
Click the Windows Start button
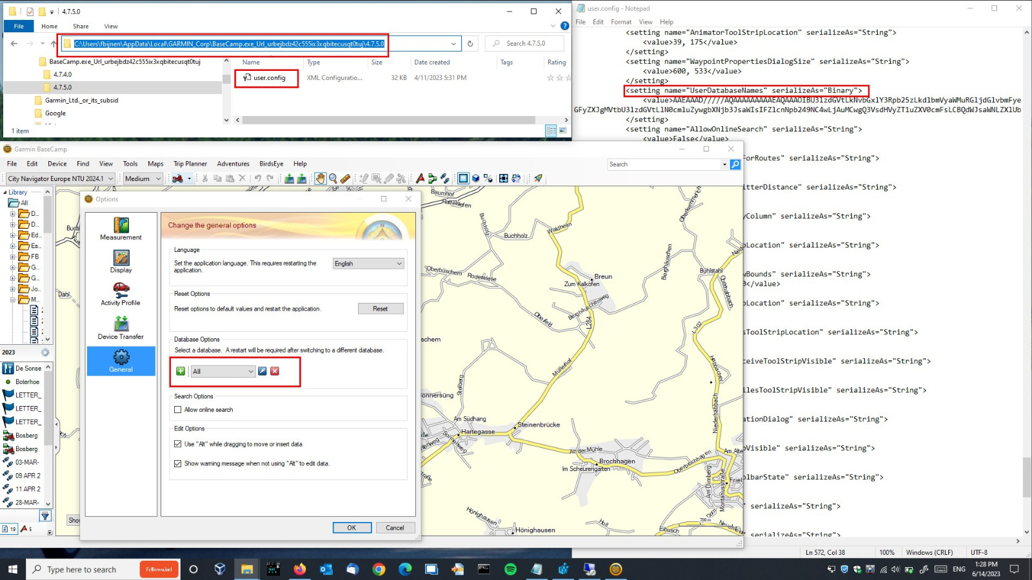(13, 569)
